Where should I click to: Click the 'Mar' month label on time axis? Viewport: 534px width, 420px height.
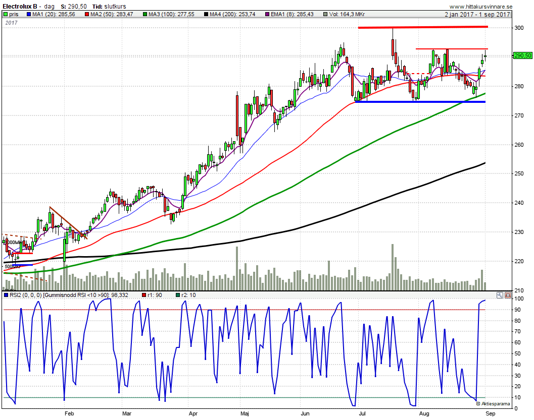click(127, 413)
